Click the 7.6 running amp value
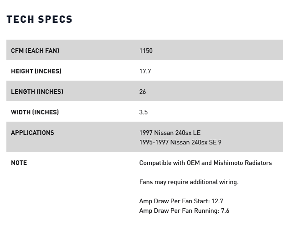The width and height of the screenshot is (283, 231). (x=225, y=210)
